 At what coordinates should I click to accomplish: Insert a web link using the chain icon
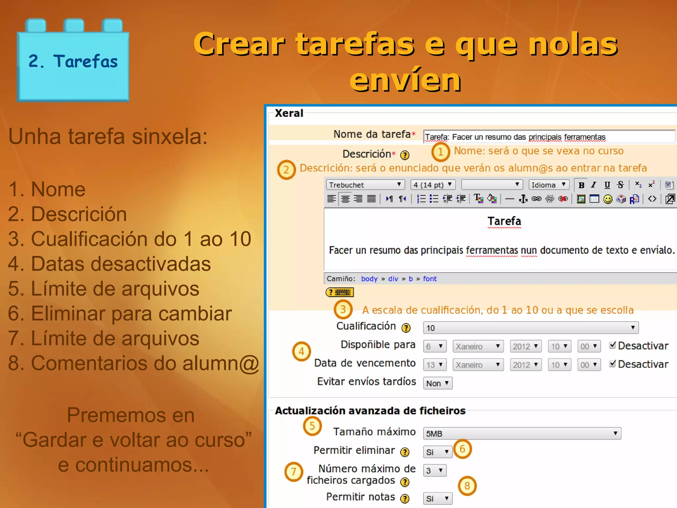(x=536, y=199)
